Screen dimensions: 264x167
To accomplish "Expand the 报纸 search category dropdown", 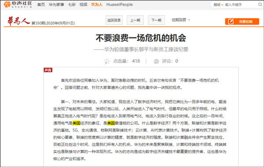I will click(219, 5).
